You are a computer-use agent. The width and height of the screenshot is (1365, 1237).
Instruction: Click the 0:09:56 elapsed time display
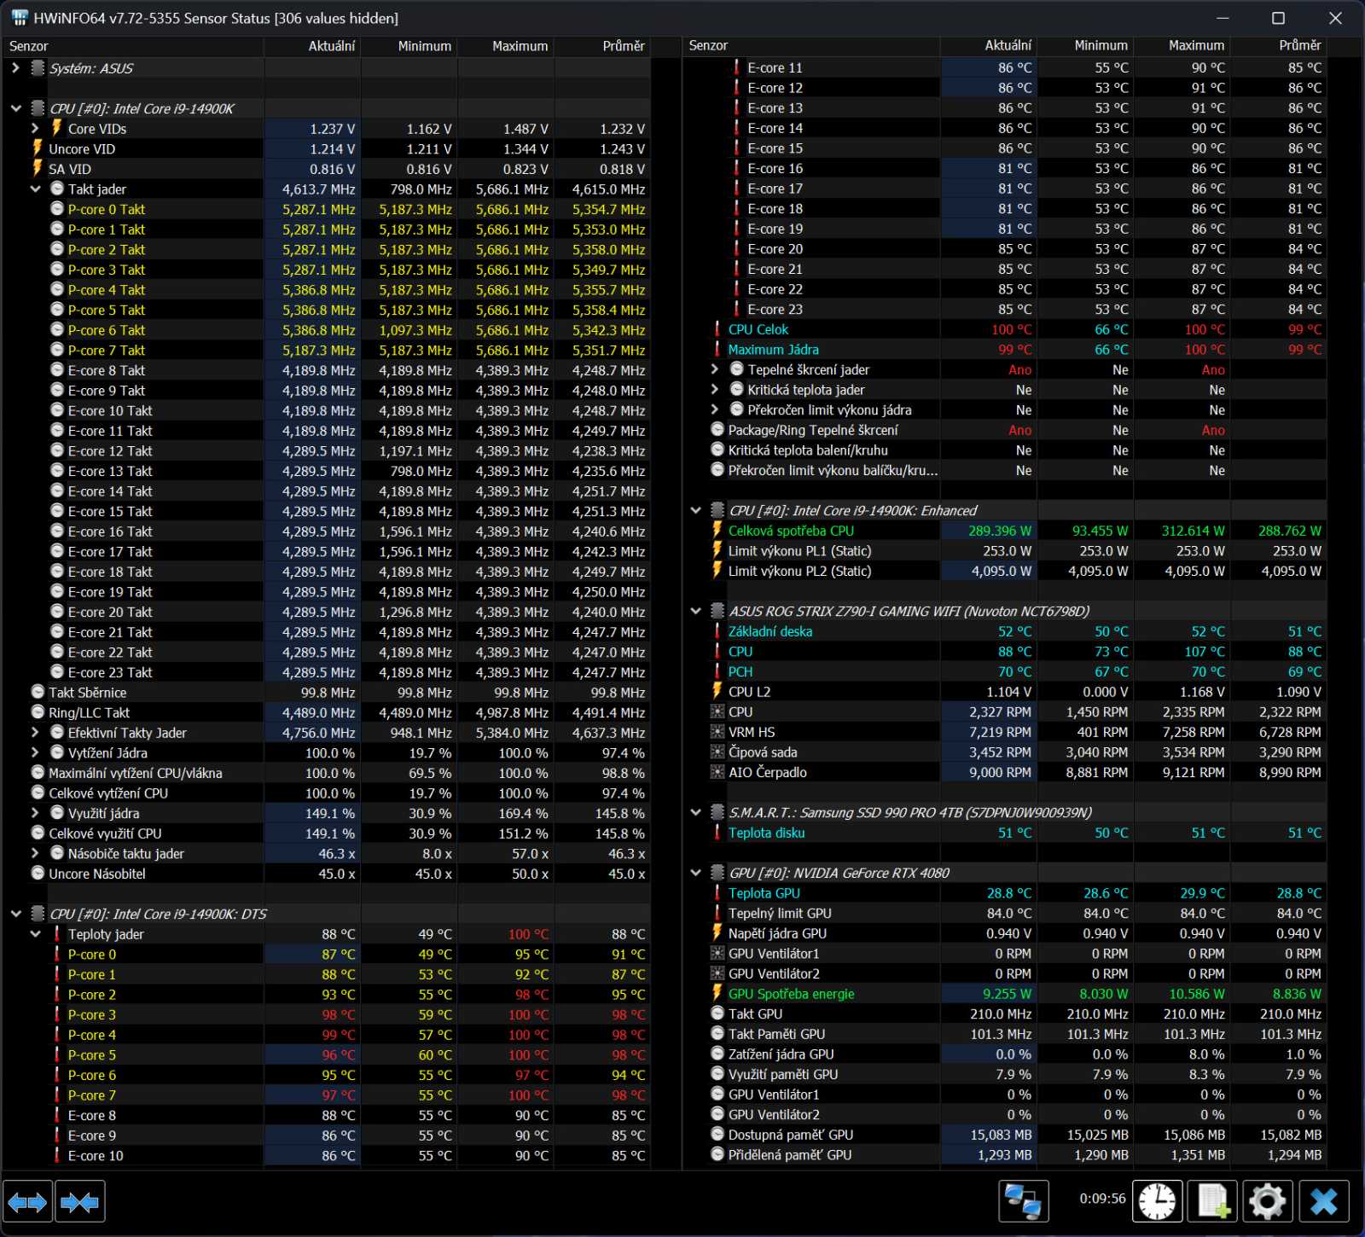click(x=1102, y=1199)
